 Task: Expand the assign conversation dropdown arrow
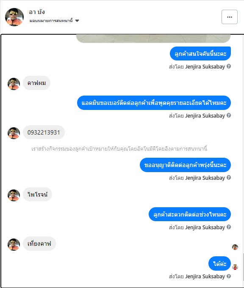point(77,21)
